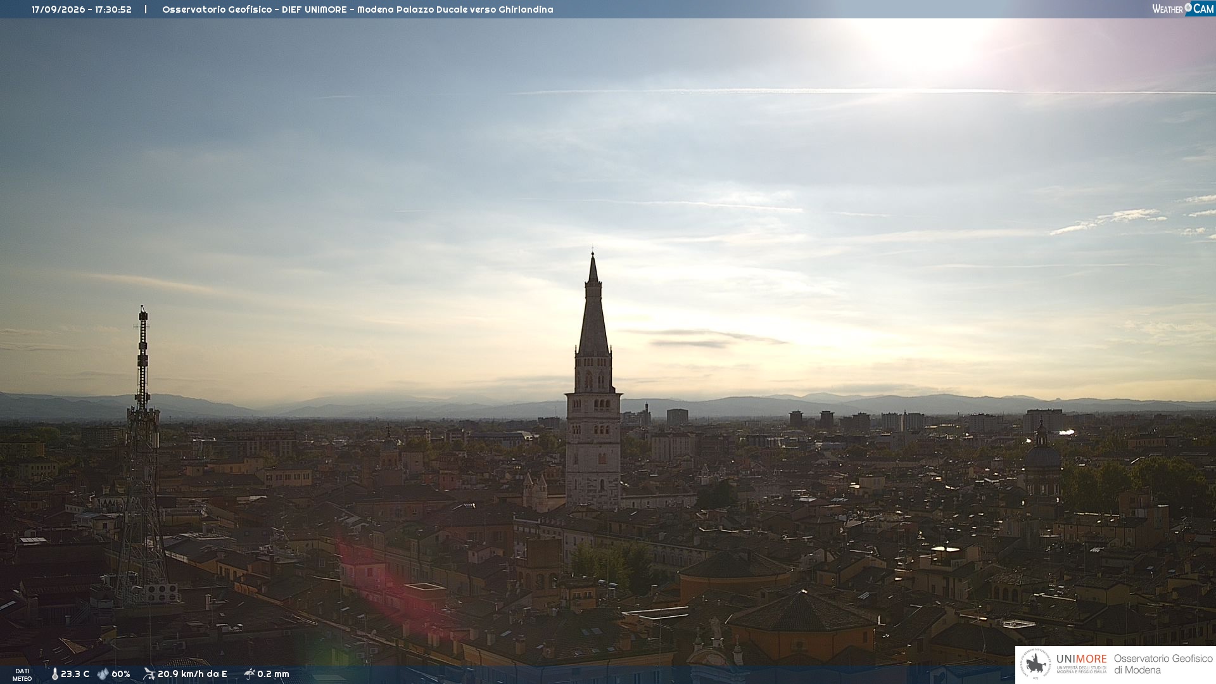Screen dimensions: 1216x684
Task: Click the Osservatorio Geofisico di Modena text
Action: click(1163, 664)
